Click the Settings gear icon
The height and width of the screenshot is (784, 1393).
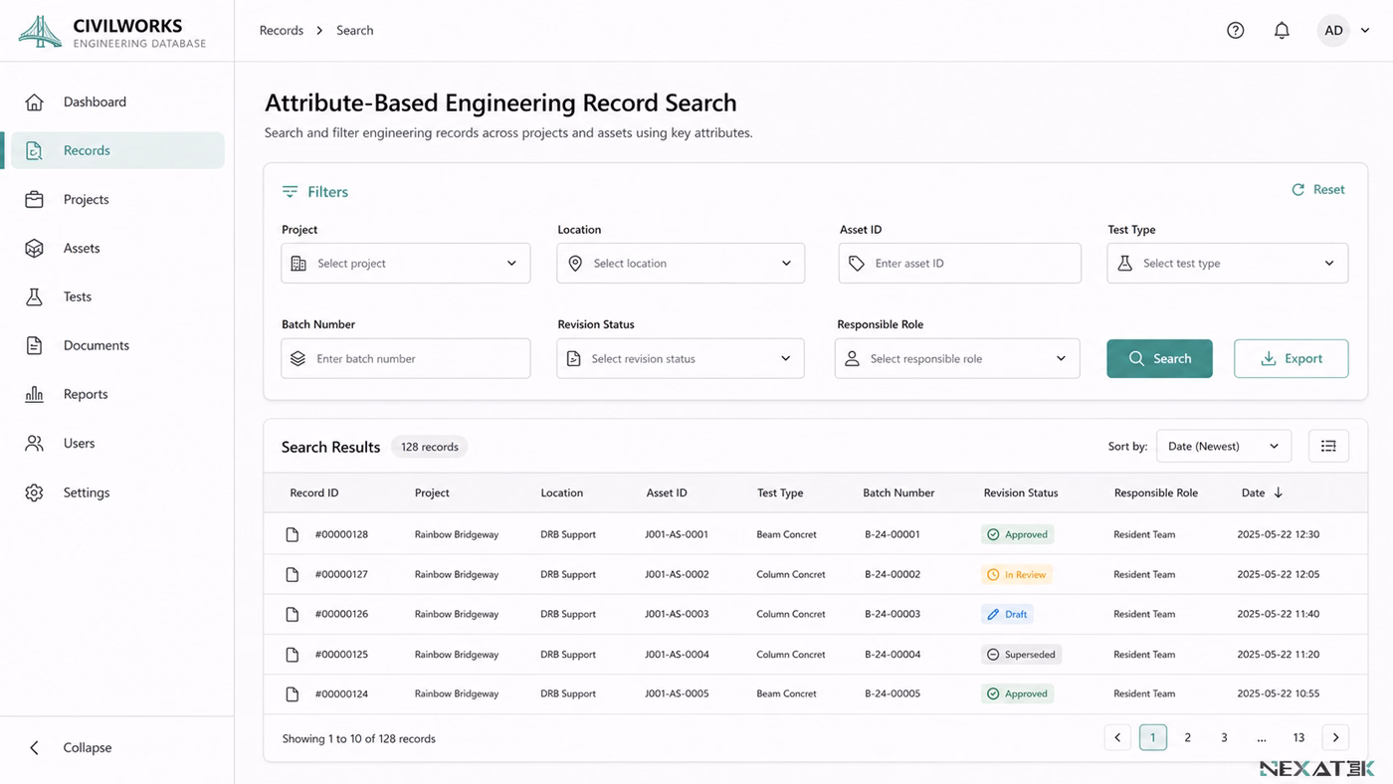coord(34,492)
